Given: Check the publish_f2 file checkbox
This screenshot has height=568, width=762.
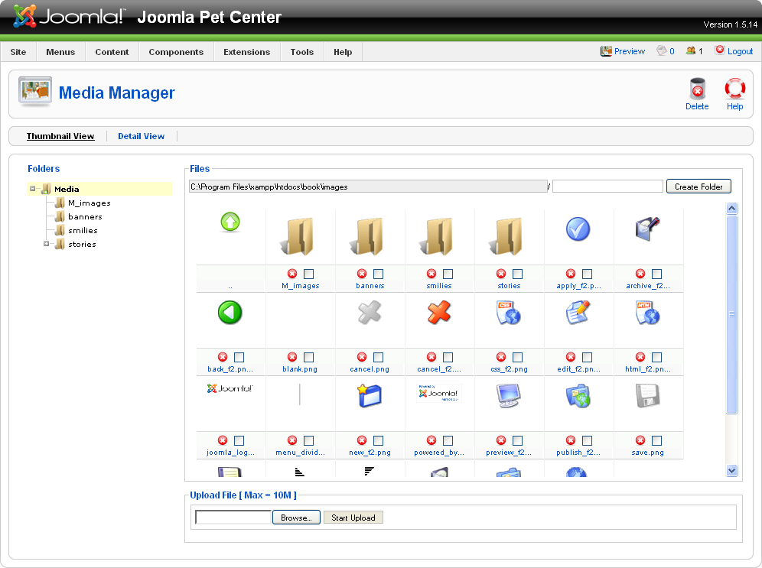Looking at the screenshot, I should tap(587, 440).
